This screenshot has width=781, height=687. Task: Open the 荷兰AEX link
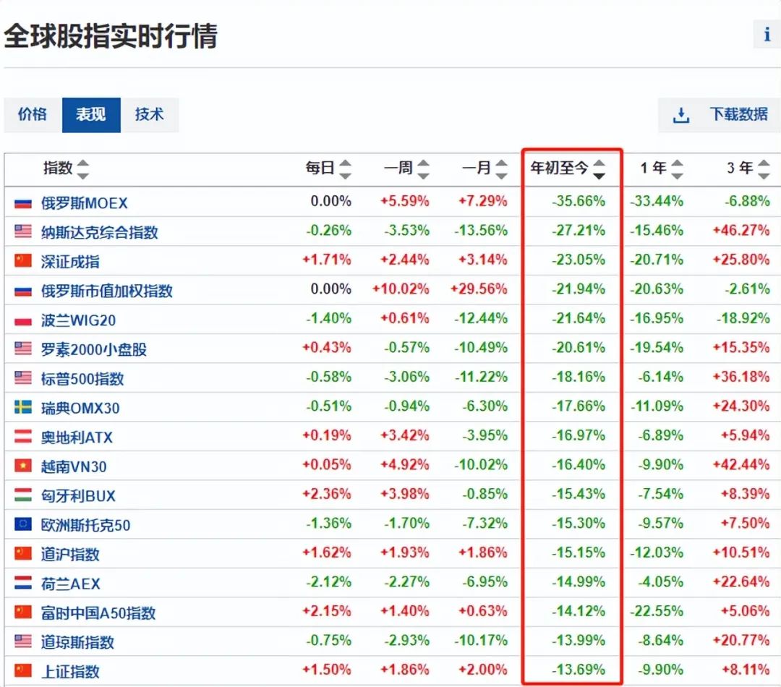(71, 584)
